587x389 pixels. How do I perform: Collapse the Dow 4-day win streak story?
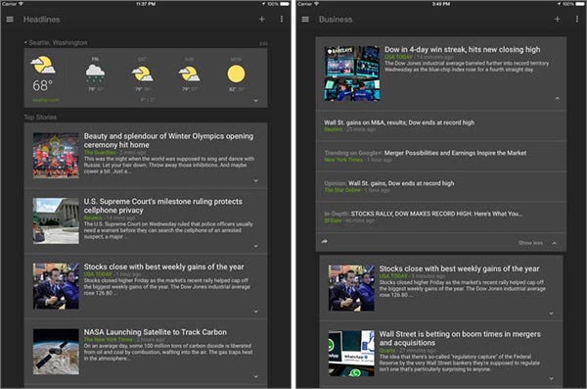coord(558,99)
